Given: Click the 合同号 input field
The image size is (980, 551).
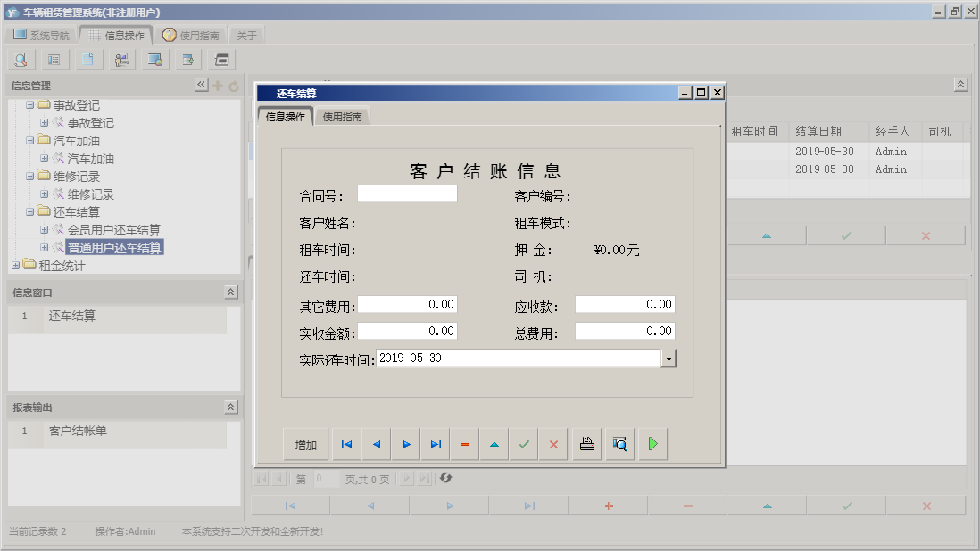Looking at the screenshot, I should tap(406, 193).
